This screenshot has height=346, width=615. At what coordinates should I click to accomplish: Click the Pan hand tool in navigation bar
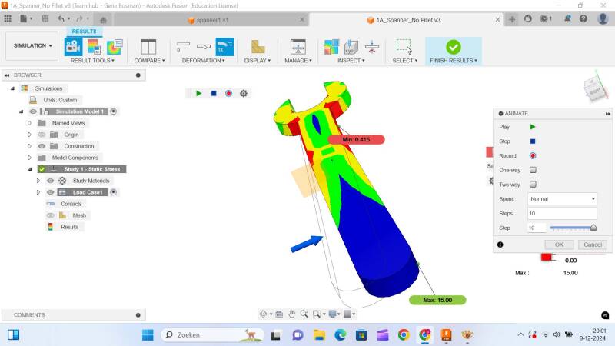coord(291,314)
